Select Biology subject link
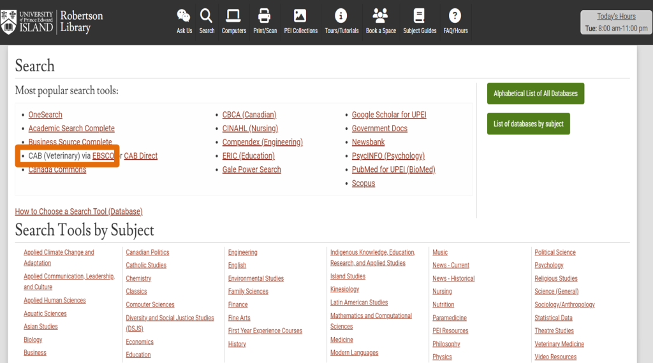The height and width of the screenshot is (363, 653). coord(33,339)
